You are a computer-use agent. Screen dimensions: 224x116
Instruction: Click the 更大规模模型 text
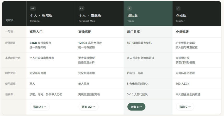tap(86, 58)
